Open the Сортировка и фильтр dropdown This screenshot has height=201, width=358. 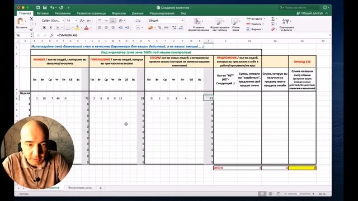click(286, 25)
